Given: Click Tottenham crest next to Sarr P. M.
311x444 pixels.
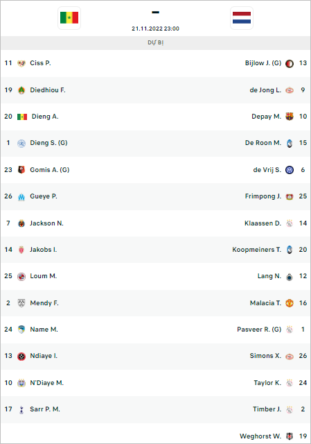Looking at the screenshot, I should (21, 409).
